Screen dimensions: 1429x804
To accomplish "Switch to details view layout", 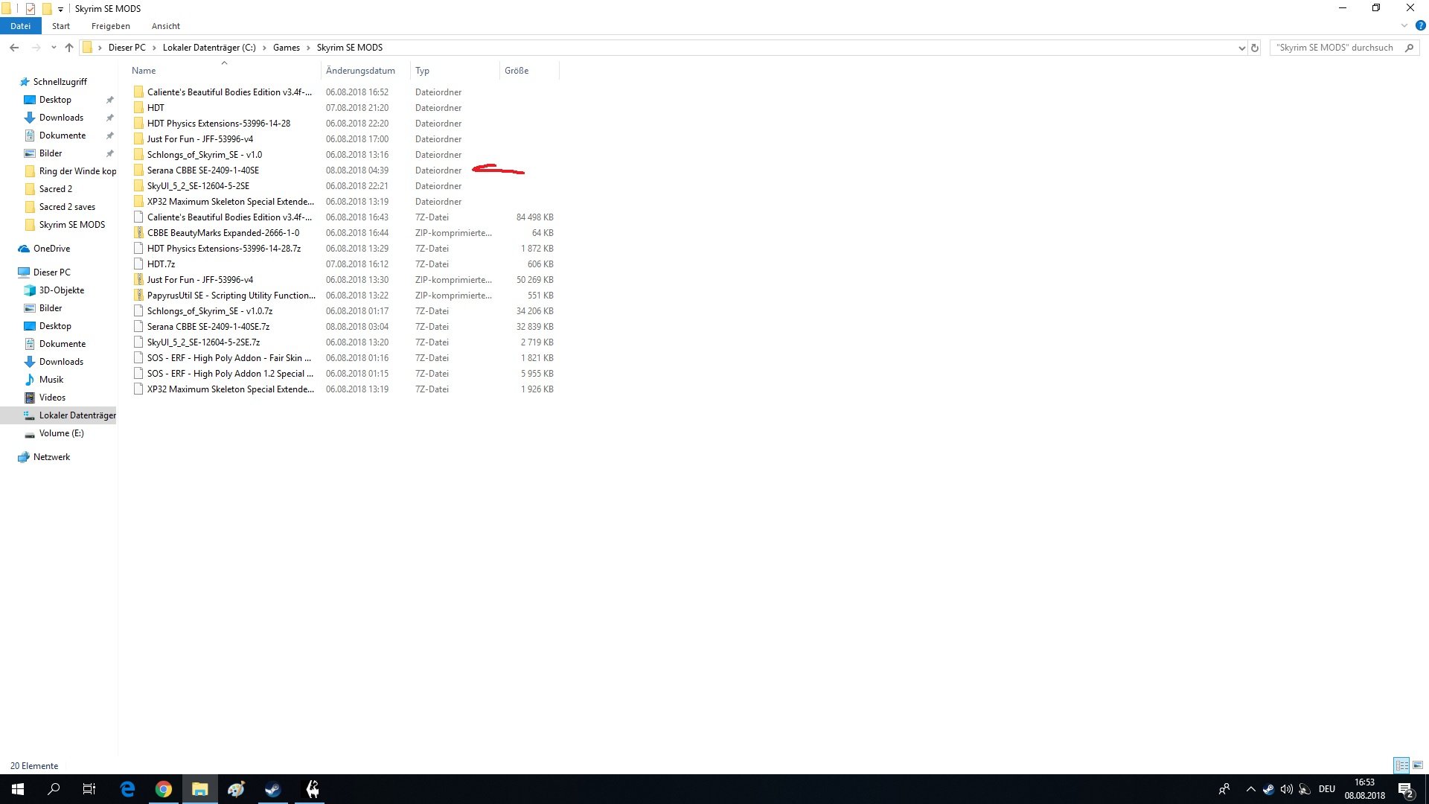I will (1401, 765).
